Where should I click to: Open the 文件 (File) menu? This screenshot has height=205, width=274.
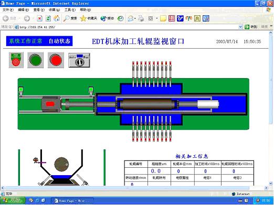(8, 10)
